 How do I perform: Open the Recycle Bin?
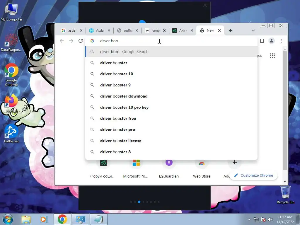point(285,195)
